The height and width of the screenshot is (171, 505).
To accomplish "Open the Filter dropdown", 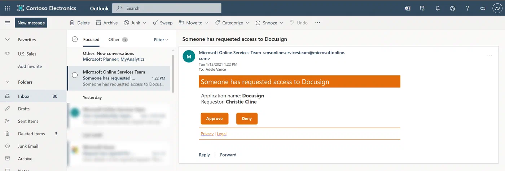I will tap(161, 40).
